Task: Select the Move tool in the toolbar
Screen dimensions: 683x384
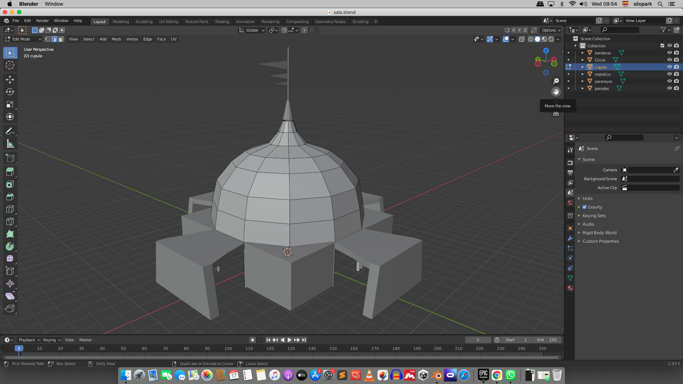Action: coord(10,80)
